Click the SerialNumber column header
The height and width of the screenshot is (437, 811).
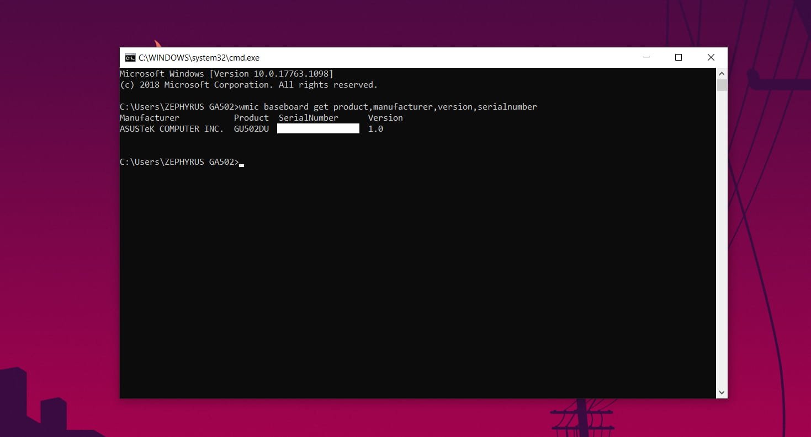tap(309, 118)
